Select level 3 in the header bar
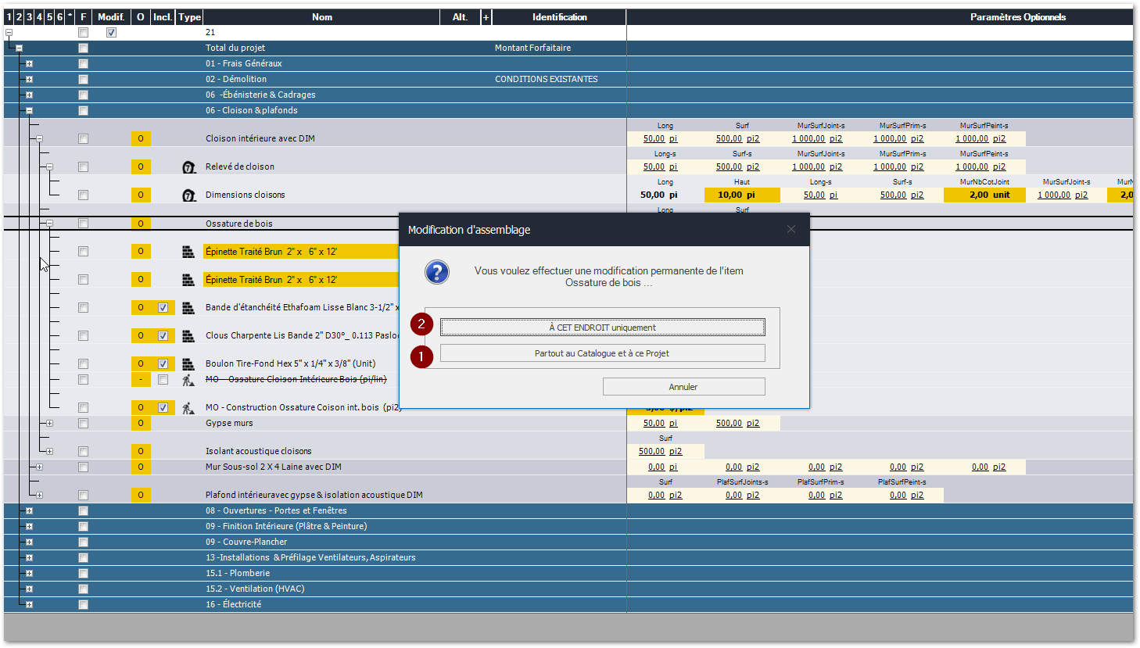This screenshot has width=1140, height=648. (x=29, y=17)
